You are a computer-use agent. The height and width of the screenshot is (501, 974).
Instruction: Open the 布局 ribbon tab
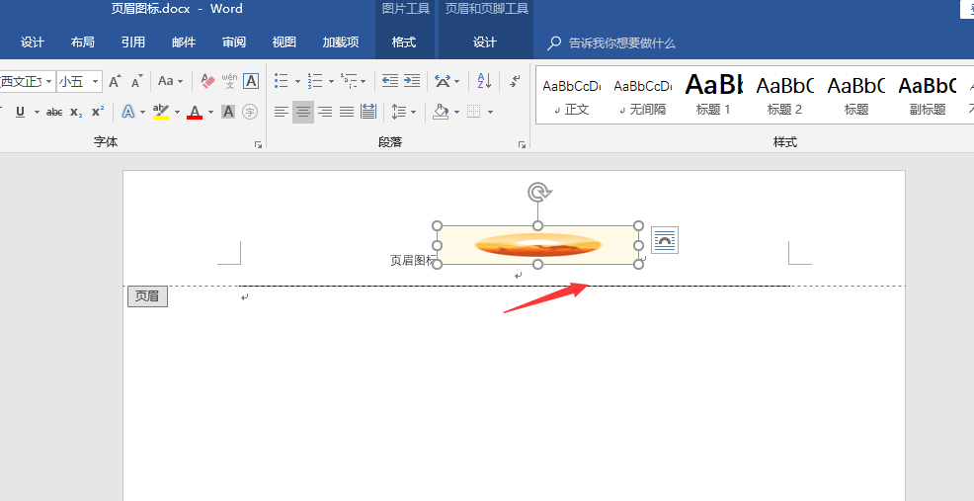(83, 42)
